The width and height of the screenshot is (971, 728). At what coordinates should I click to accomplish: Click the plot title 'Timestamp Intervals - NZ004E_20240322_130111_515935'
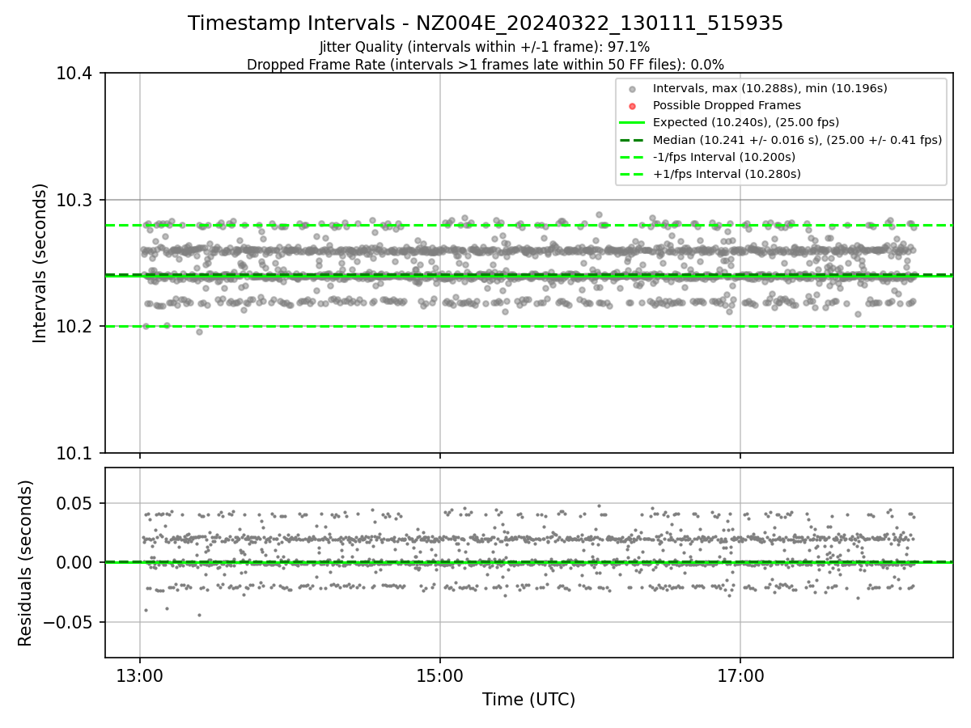485,23
